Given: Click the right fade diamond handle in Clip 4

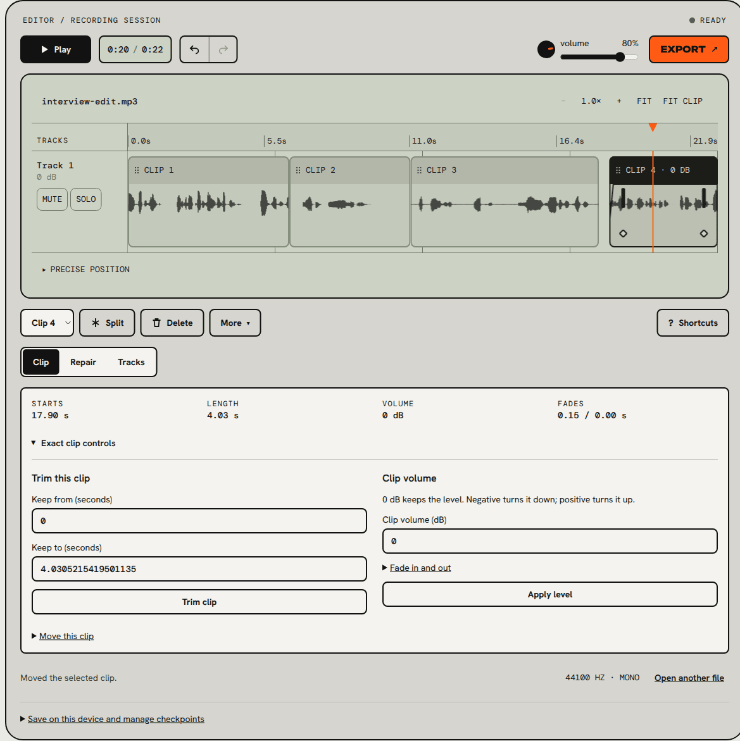Looking at the screenshot, I should tap(703, 234).
